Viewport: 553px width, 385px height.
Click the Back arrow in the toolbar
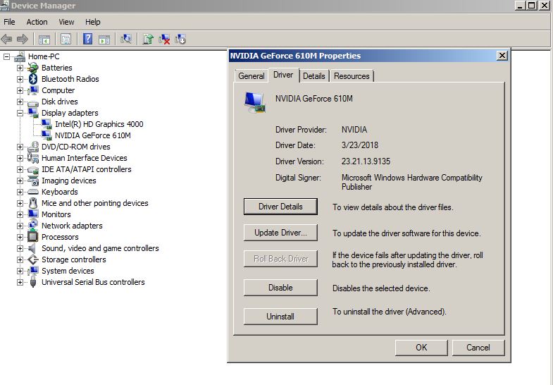[7, 39]
